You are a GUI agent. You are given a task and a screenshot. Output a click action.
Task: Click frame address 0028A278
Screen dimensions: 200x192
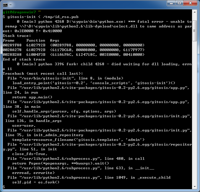(12, 50)
